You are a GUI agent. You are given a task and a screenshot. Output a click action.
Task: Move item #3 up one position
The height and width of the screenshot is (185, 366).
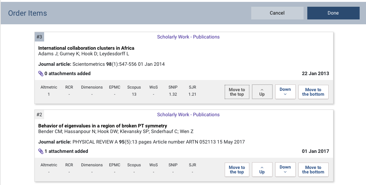(x=262, y=92)
